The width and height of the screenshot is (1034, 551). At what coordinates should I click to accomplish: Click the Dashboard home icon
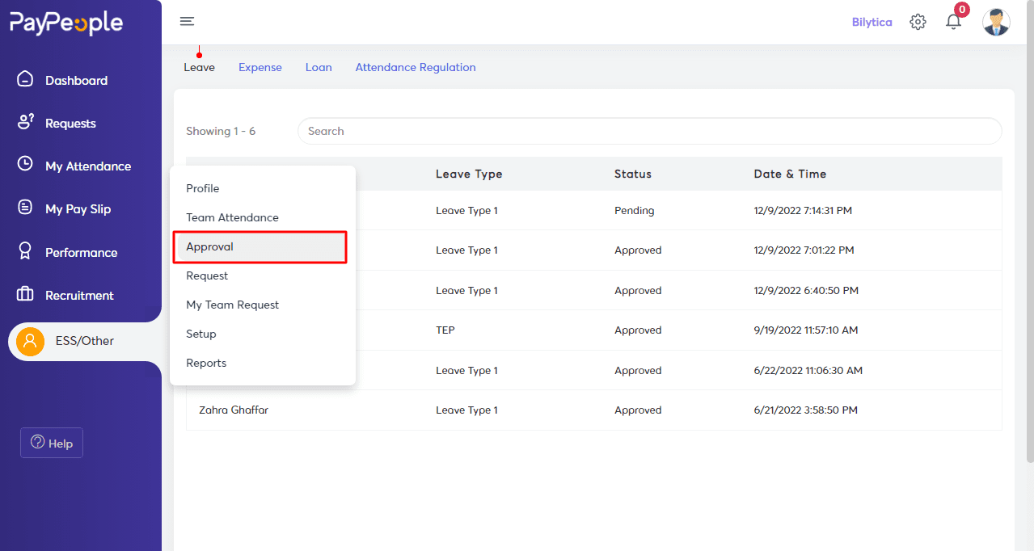[25, 79]
